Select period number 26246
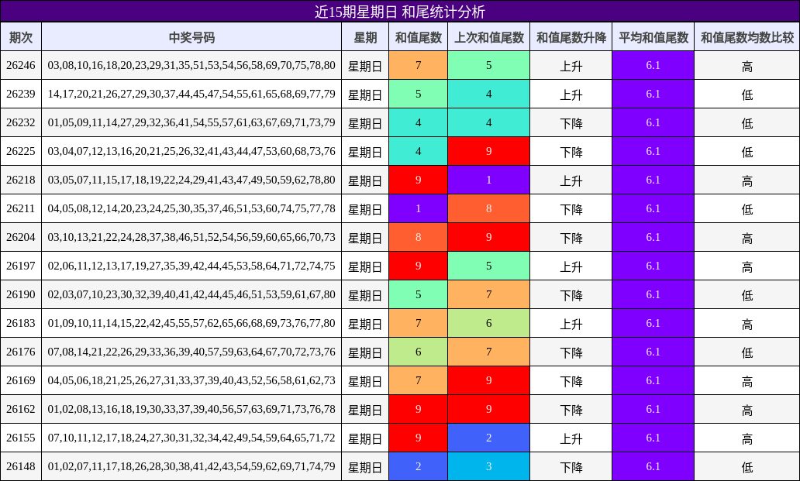The image size is (800, 481). (21, 65)
